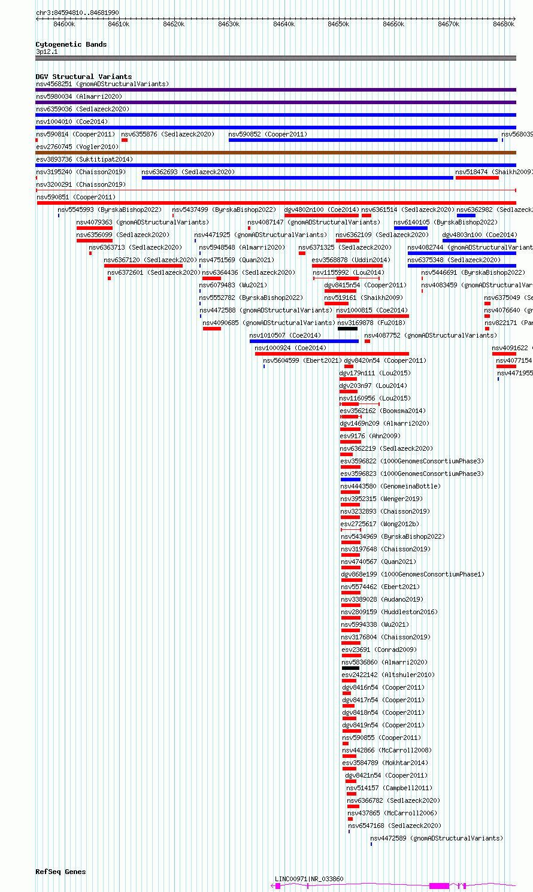This screenshot has width=533, height=892.
Task: Open the nsv6367120 (Sedlazeck2020) variant
Action: (x=150, y=260)
